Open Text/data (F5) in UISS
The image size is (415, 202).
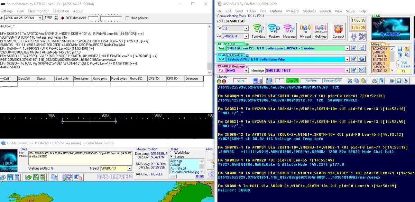point(258,28)
